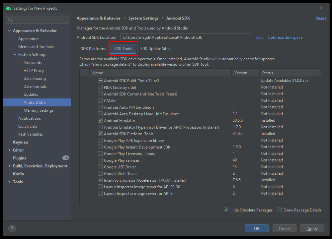Select the Google Web Driver row

tap(200, 173)
